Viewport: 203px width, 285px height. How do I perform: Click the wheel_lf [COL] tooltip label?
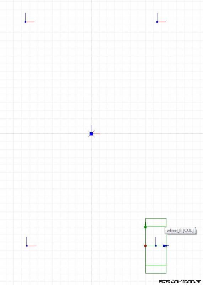click(180, 230)
